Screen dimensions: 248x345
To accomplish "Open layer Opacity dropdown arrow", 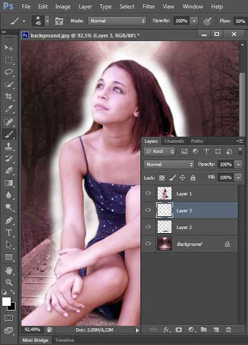I will (239, 164).
